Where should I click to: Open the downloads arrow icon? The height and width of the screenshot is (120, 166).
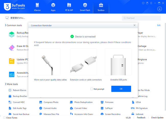[x=159, y=9]
